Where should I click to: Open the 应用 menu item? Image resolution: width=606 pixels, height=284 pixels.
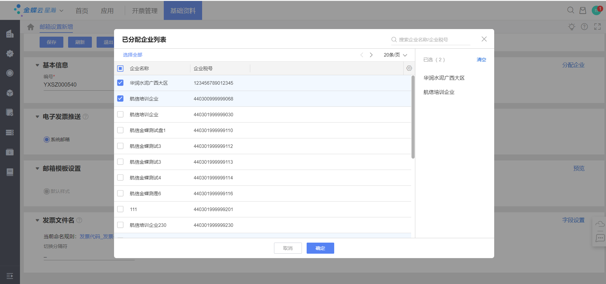click(x=107, y=11)
